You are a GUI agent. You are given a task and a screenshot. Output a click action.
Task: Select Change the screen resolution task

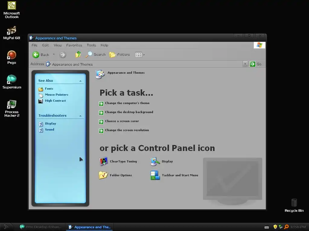click(x=127, y=130)
